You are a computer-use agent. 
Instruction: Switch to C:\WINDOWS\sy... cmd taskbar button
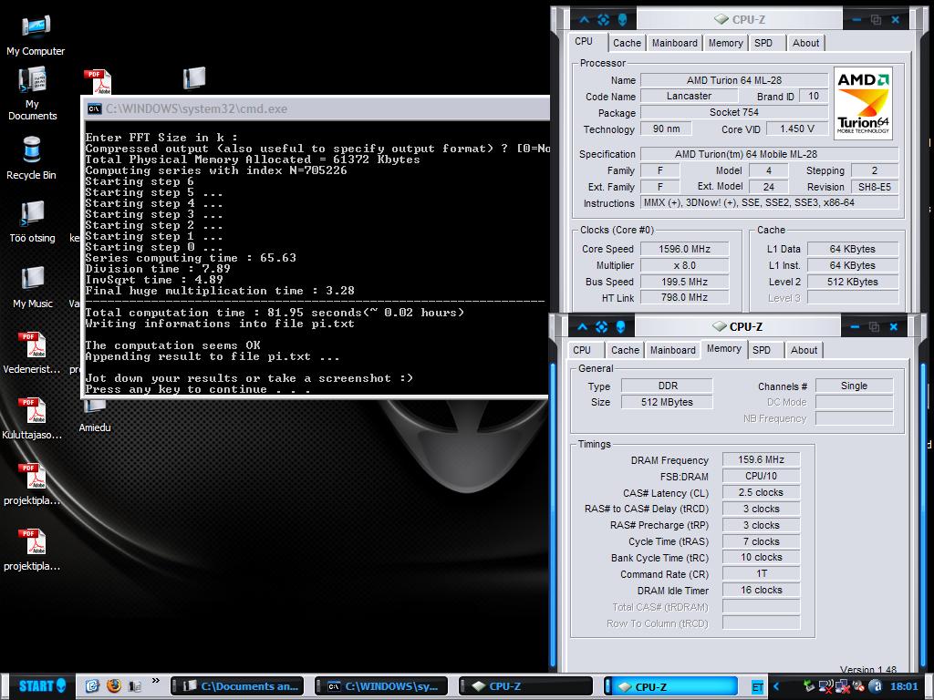(380, 686)
